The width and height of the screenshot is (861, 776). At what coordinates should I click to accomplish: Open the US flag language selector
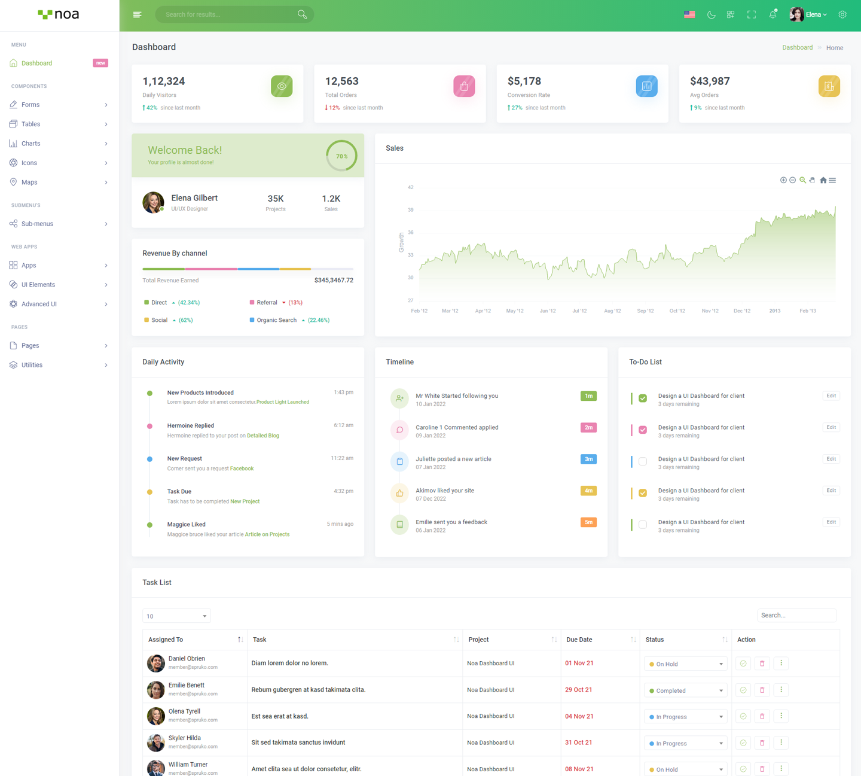click(x=689, y=14)
